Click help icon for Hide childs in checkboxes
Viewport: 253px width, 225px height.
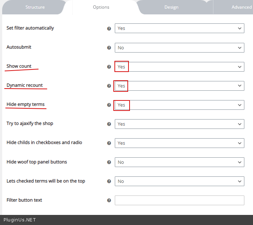click(x=109, y=143)
